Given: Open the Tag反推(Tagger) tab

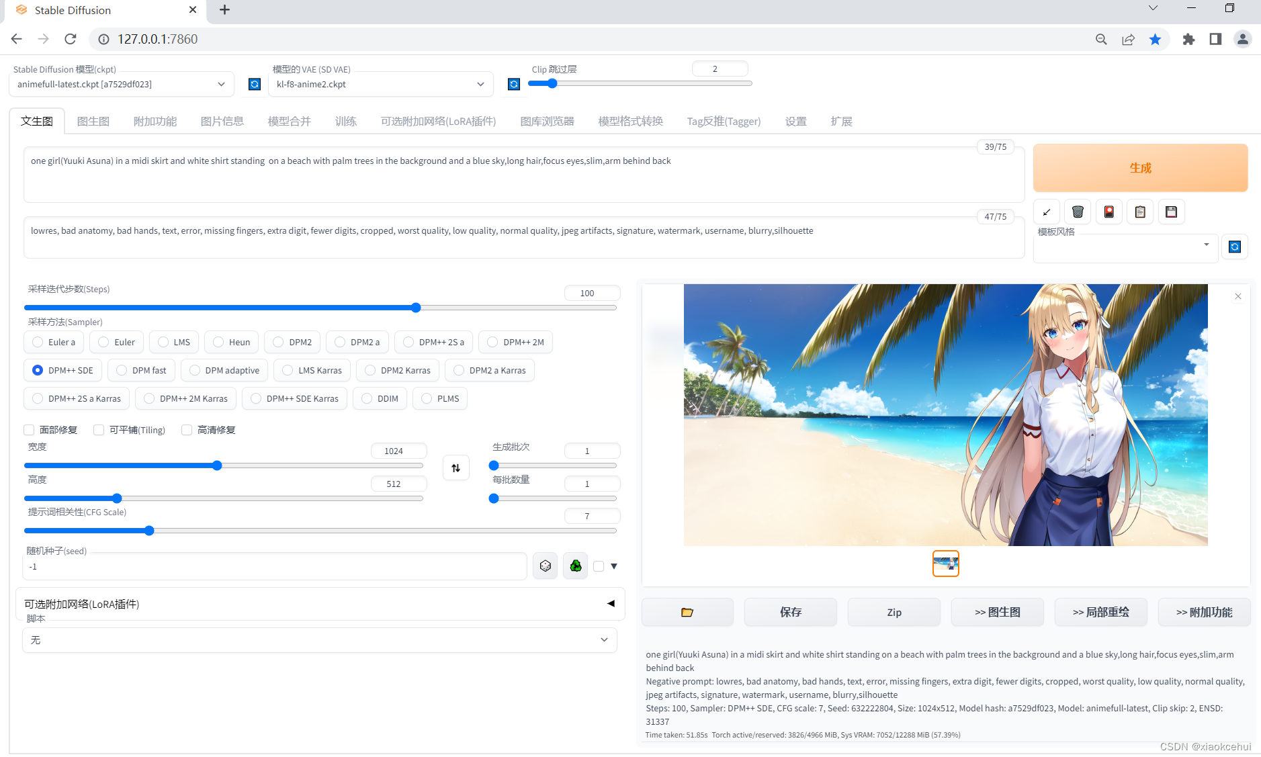Looking at the screenshot, I should 724,121.
